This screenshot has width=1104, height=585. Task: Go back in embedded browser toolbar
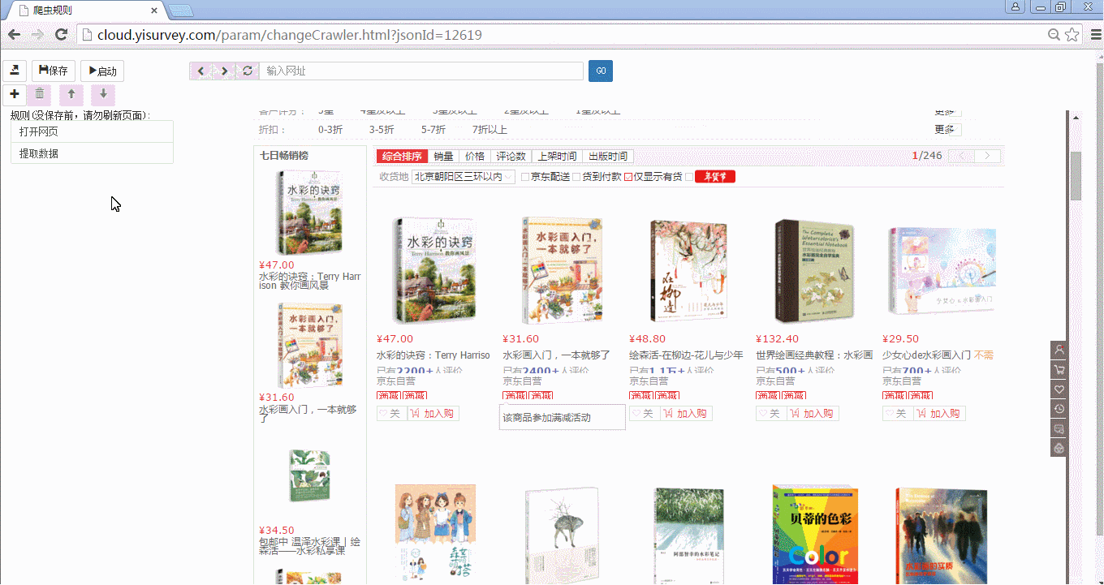pos(201,71)
